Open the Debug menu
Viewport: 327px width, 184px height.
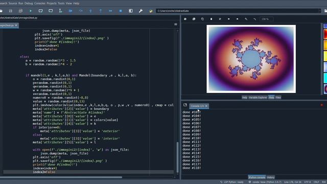tap(29, 4)
